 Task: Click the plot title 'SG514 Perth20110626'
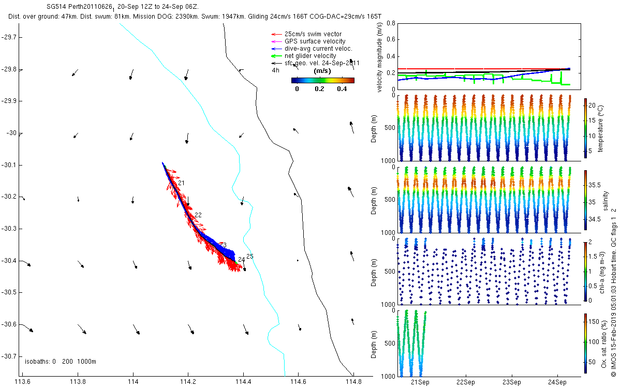79,7
